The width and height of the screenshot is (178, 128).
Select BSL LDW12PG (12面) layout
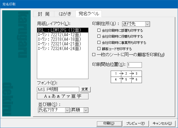pyautogui.click(x=63, y=30)
